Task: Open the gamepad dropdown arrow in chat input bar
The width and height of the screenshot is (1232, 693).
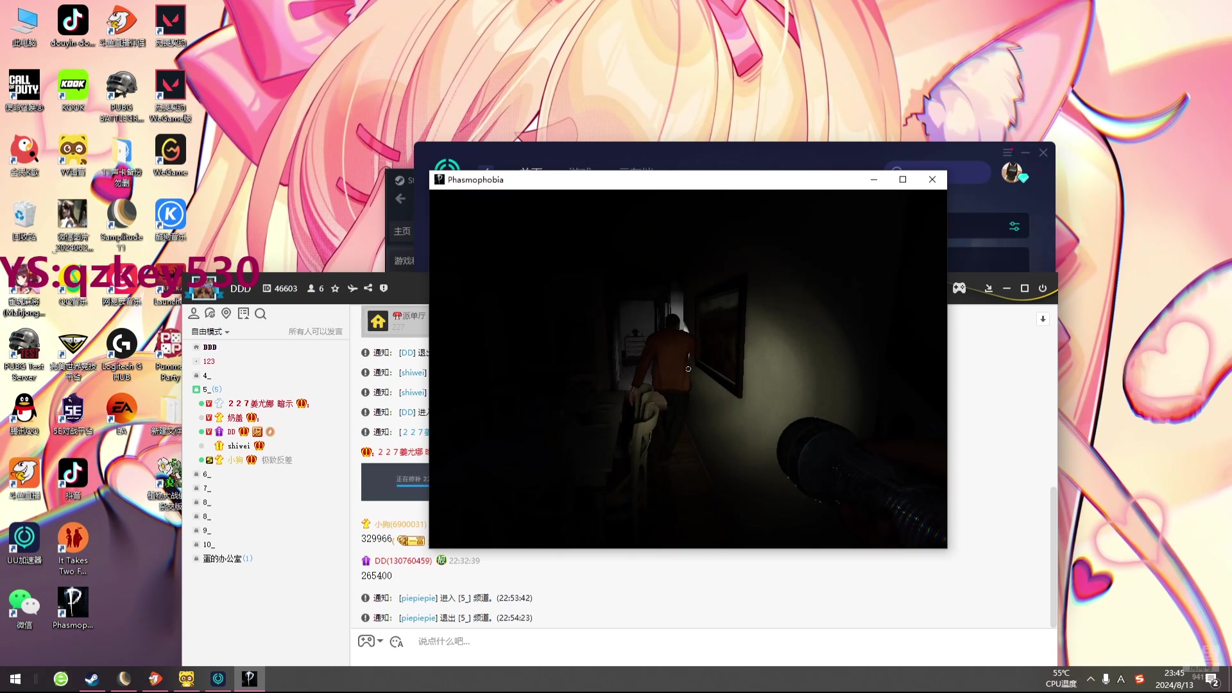Action: pyautogui.click(x=380, y=641)
